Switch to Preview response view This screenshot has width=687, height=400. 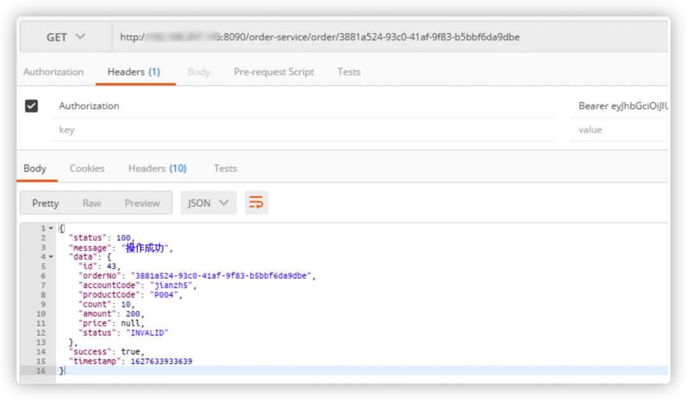[142, 203]
